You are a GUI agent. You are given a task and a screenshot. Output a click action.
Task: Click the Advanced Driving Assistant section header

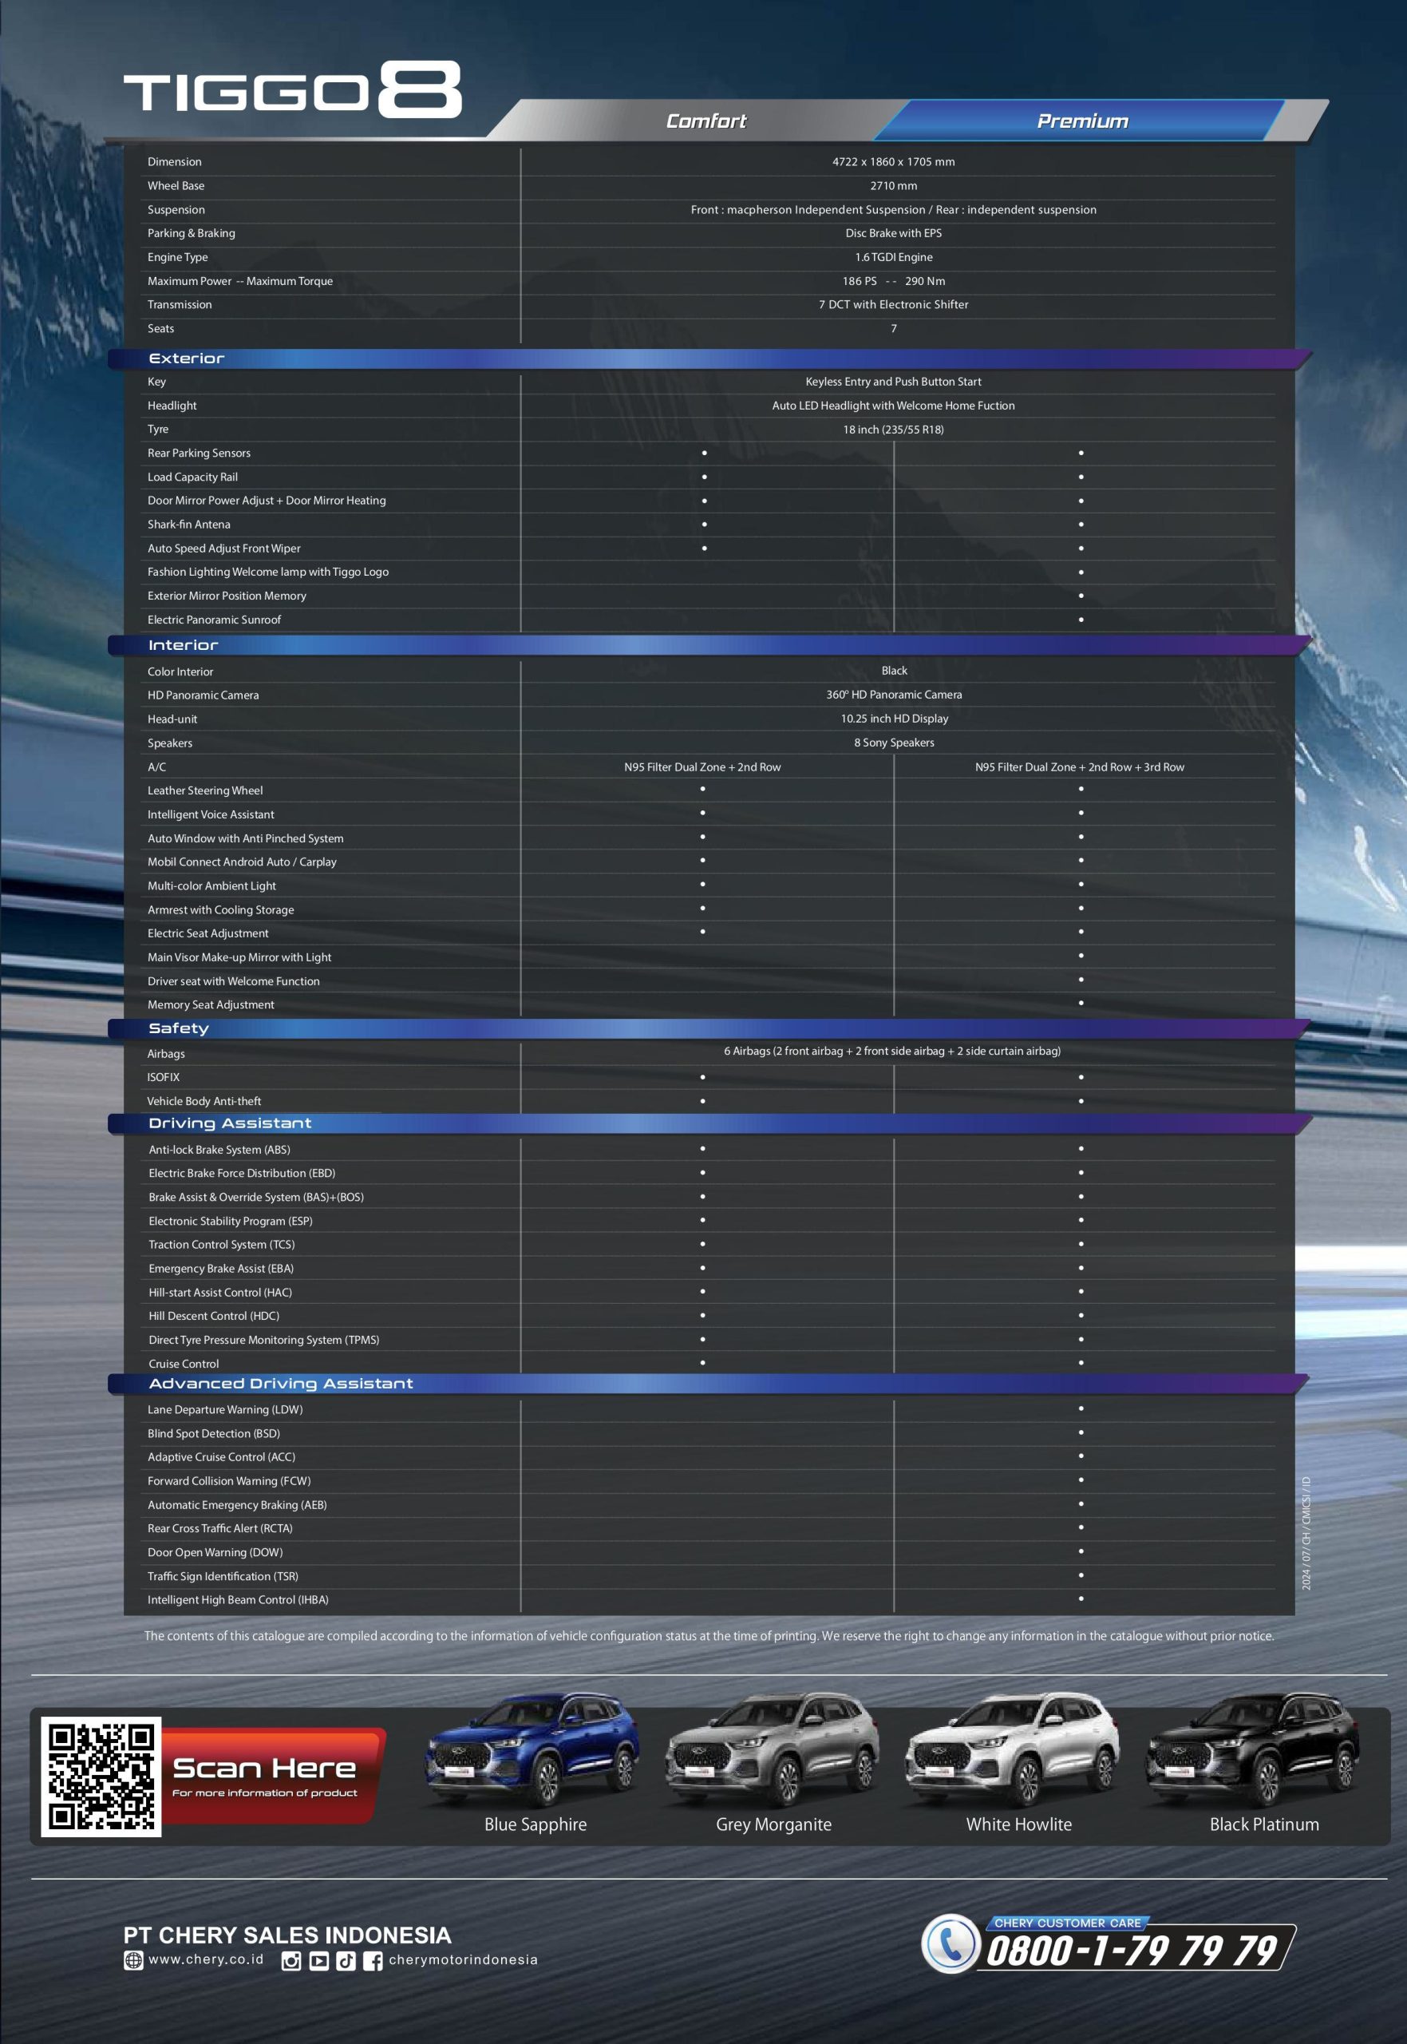point(280,1384)
